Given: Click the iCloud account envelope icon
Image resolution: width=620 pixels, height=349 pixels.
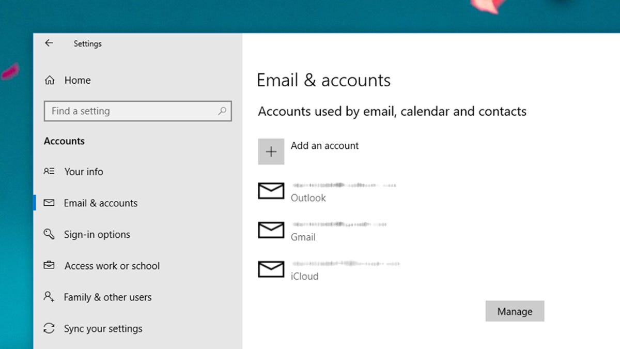Looking at the screenshot, I should click(x=271, y=269).
